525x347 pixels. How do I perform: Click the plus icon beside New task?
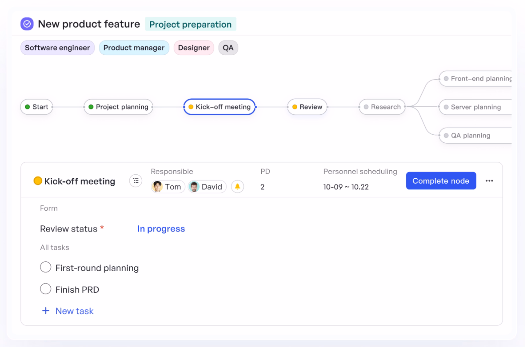tap(46, 311)
